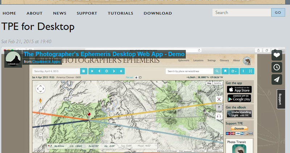
Task: Click the bookmark locations icon
Action: click(225, 71)
